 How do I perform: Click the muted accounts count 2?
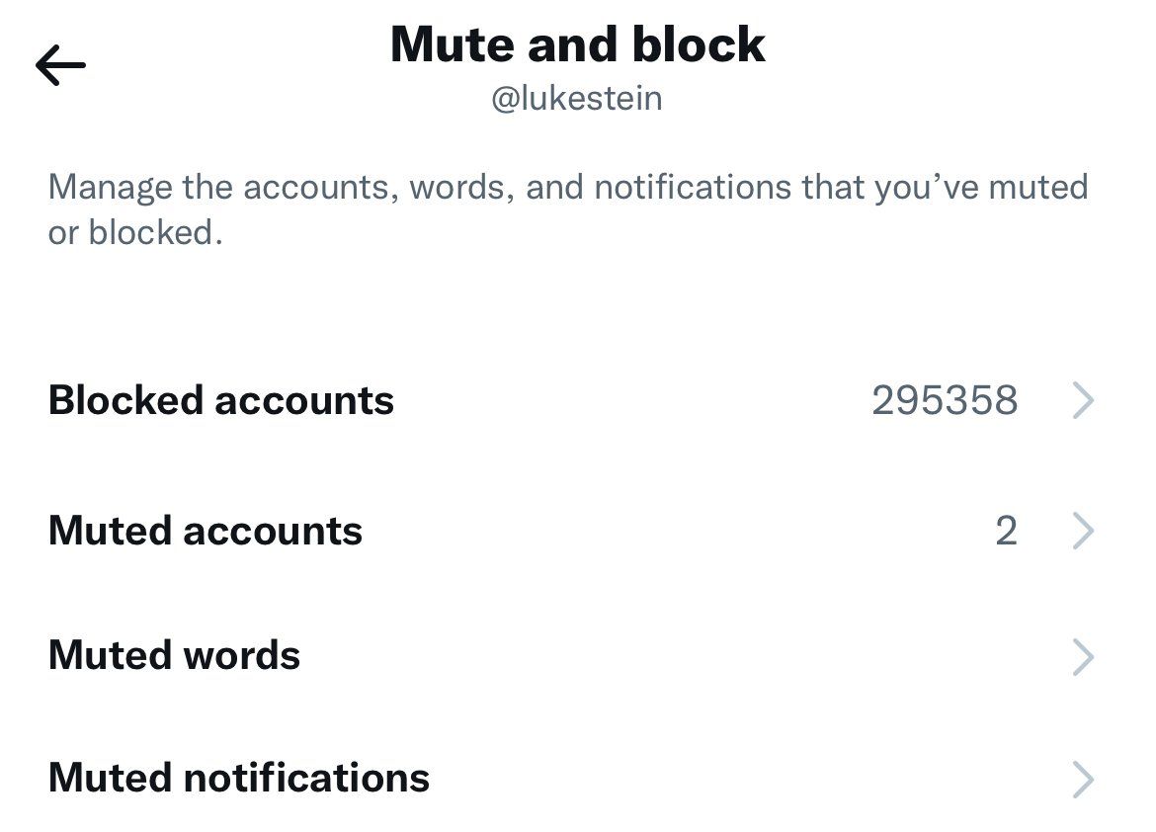tap(1006, 532)
